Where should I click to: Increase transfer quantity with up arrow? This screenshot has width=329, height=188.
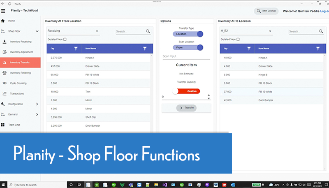[209, 95]
